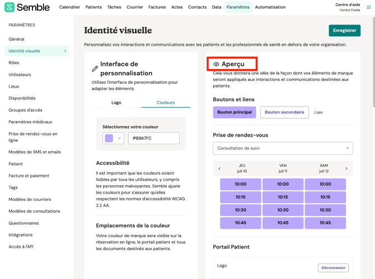Viewport: 375px width, 279px height.
Task: Switch to the Logo tab
Action: tap(116, 103)
